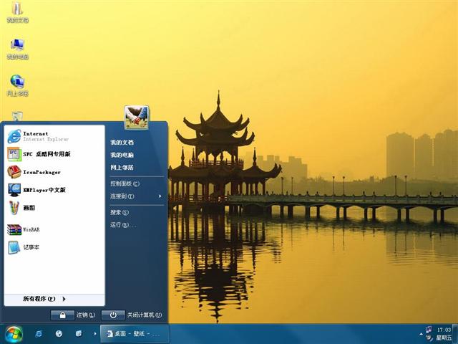Open Internet Explorer from Start menu
This screenshot has width=458, height=344.
click(x=43, y=136)
